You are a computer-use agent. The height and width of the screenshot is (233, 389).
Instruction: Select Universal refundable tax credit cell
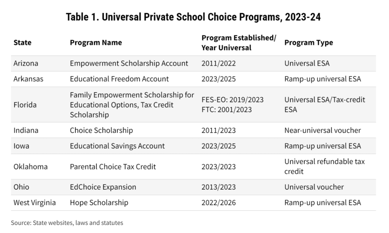[324, 166]
